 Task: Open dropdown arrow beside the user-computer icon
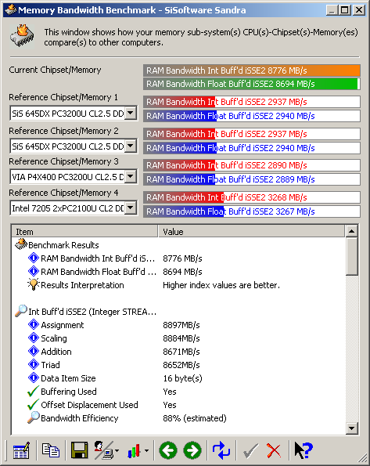click(117, 451)
